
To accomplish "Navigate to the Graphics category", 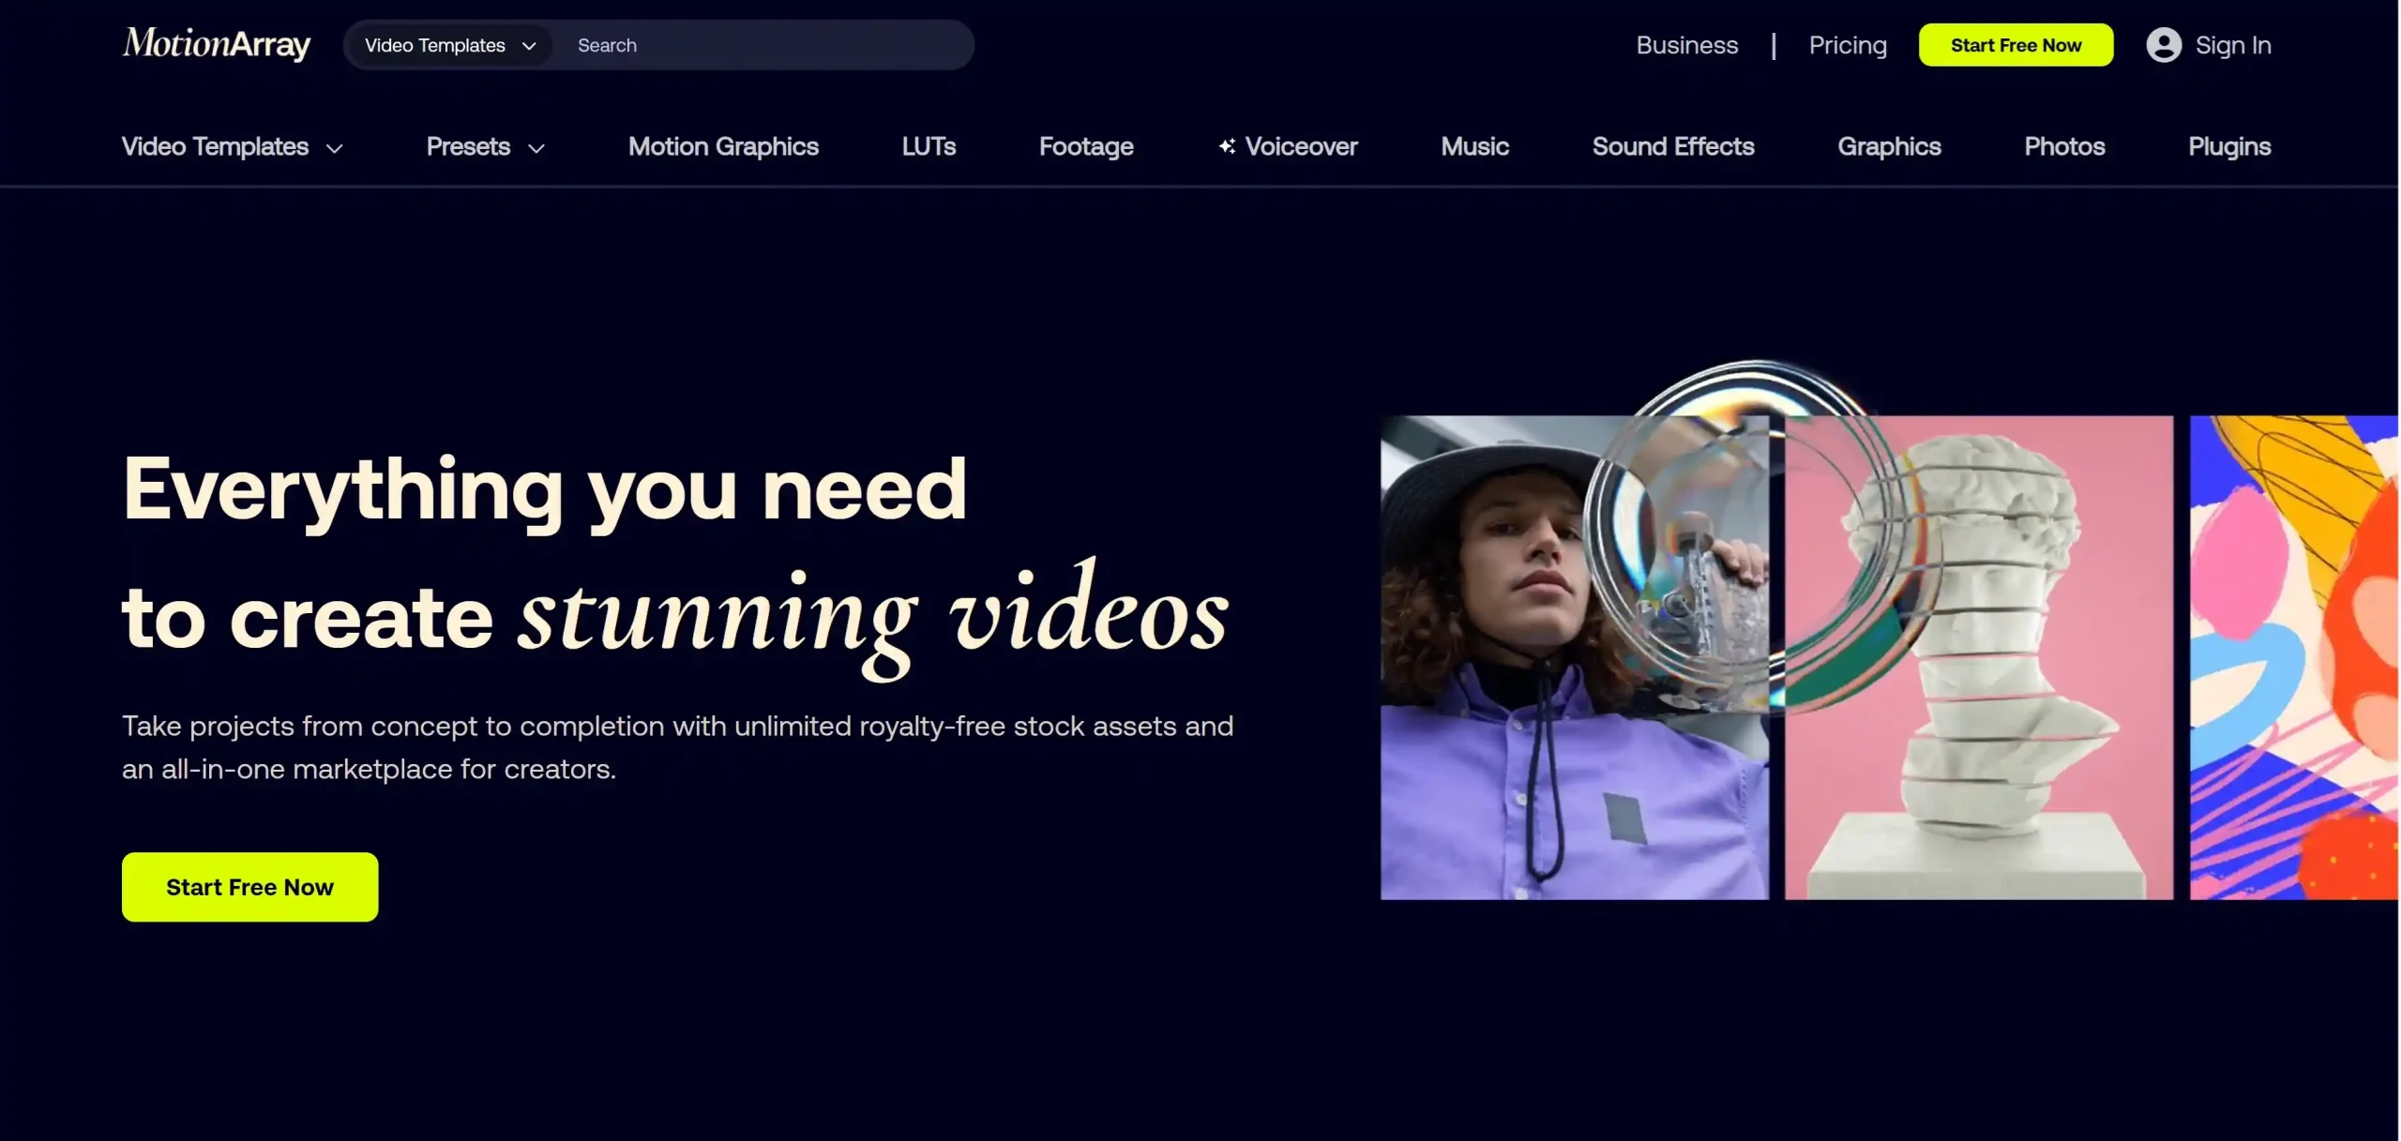I will click(1888, 146).
